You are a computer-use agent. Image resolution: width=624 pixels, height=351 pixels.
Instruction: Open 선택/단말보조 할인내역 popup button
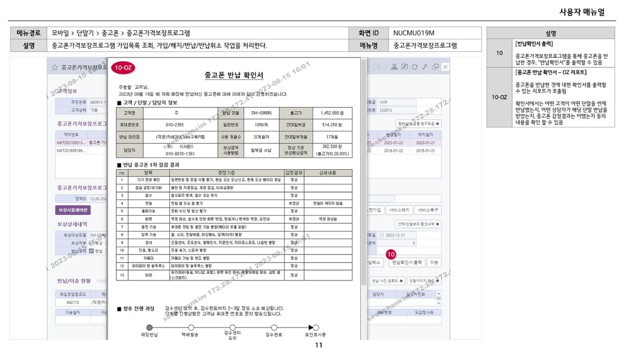tap(419, 224)
